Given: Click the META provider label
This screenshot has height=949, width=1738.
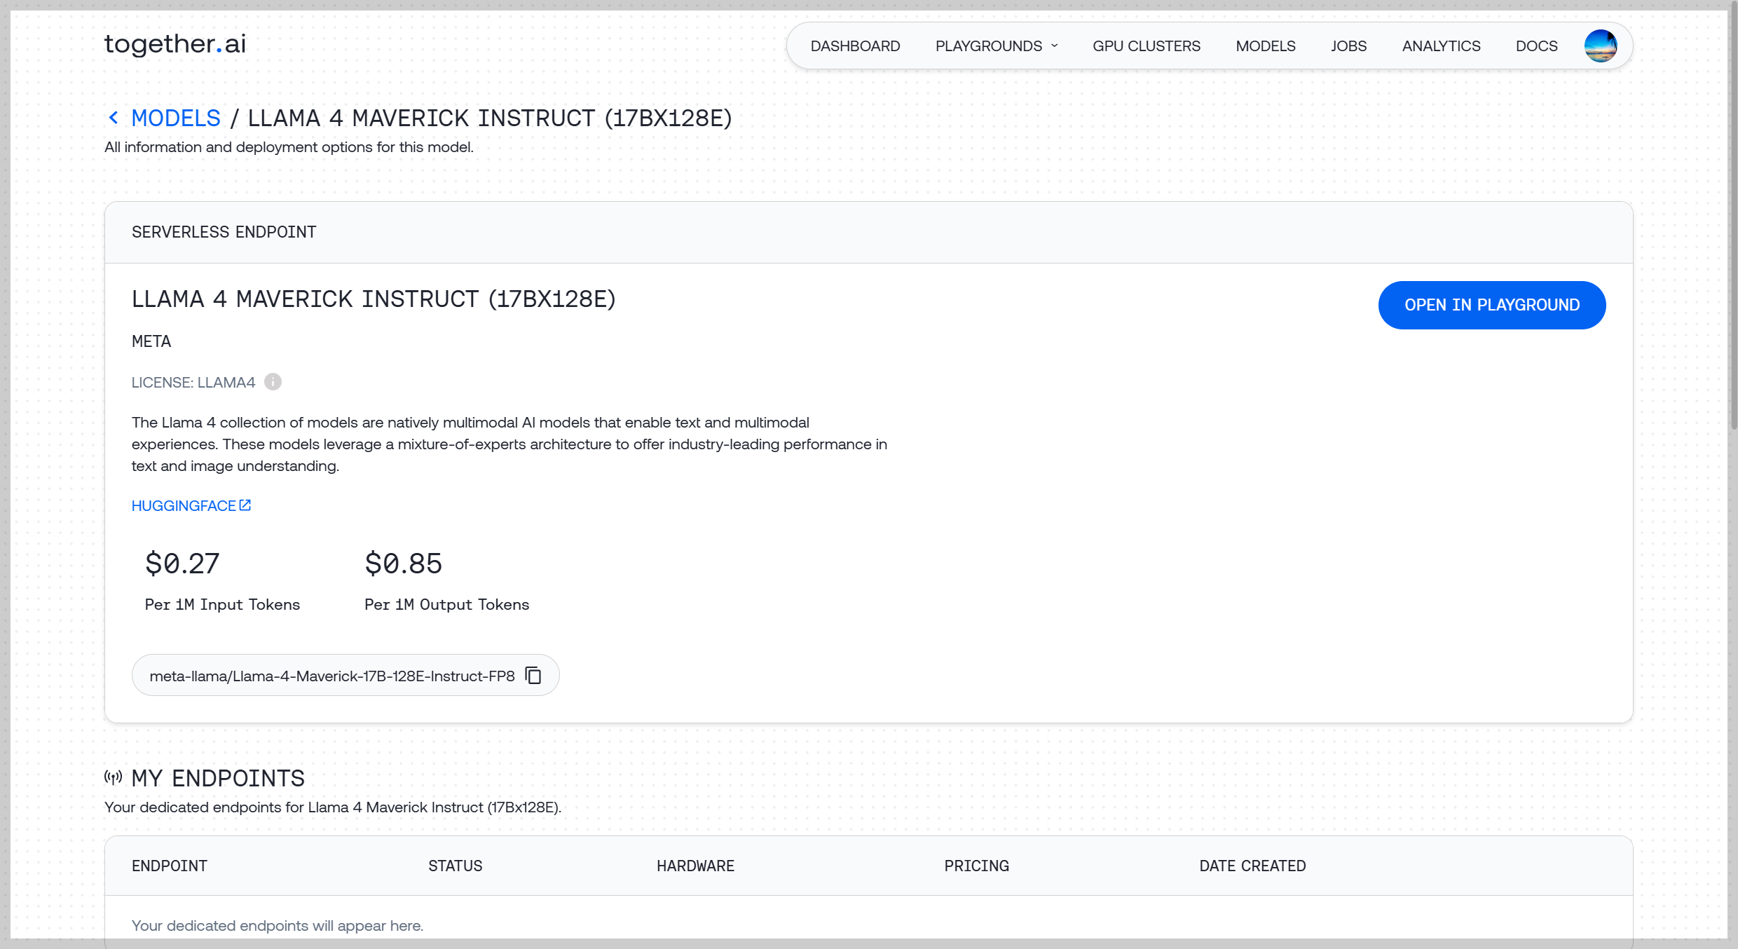Looking at the screenshot, I should (151, 341).
